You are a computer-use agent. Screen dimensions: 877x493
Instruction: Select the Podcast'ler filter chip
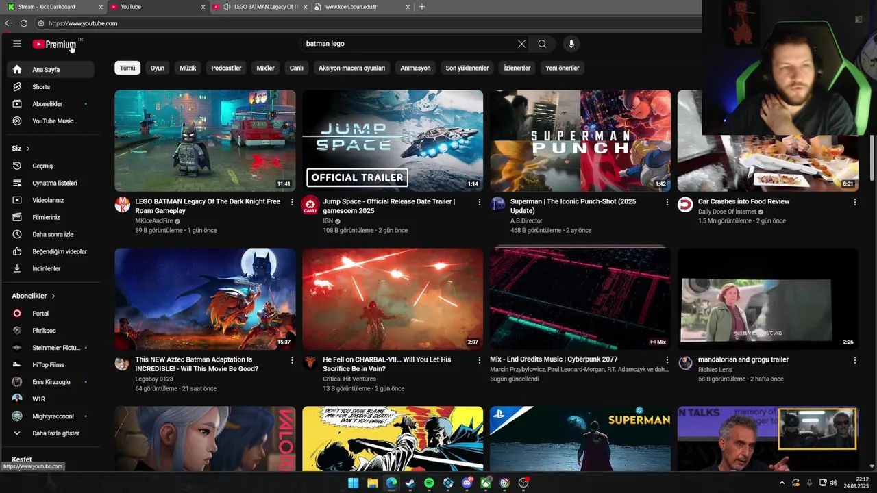click(226, 68)
